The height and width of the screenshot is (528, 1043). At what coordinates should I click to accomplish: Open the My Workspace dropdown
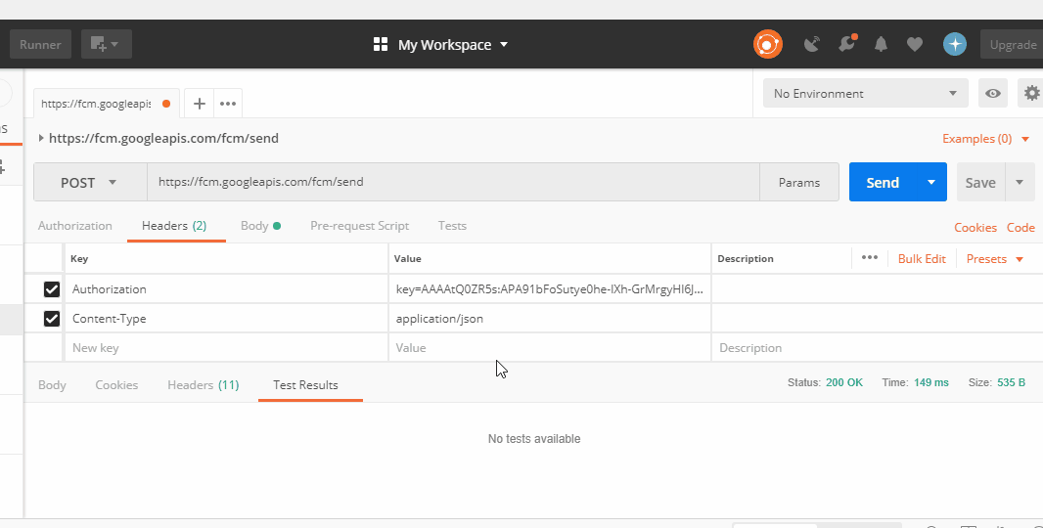coord(453,45)
